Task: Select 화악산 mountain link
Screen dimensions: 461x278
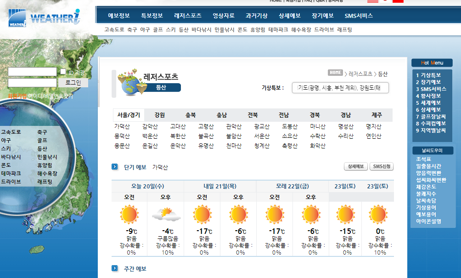Action: [x=318, y=146]
